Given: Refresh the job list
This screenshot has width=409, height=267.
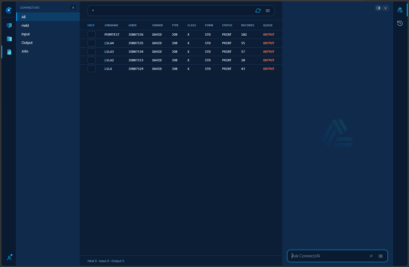Looking at the screenshot, I should pyautogui.click(x=258, y=10).
